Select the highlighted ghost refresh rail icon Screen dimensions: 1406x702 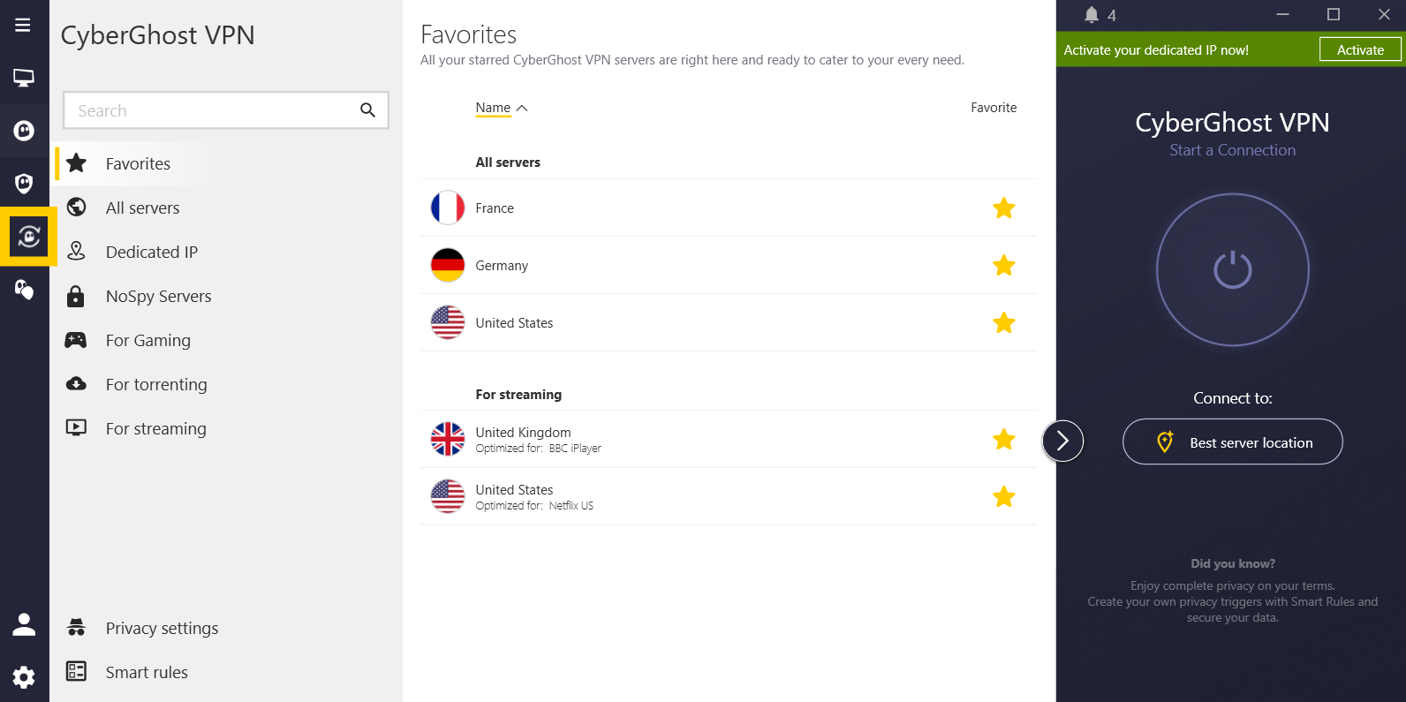[28, 236]
